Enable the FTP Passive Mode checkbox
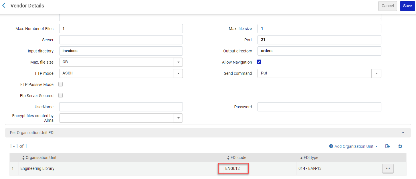The width and height of the screenshot is (416, 179). [x=61, y=84]
